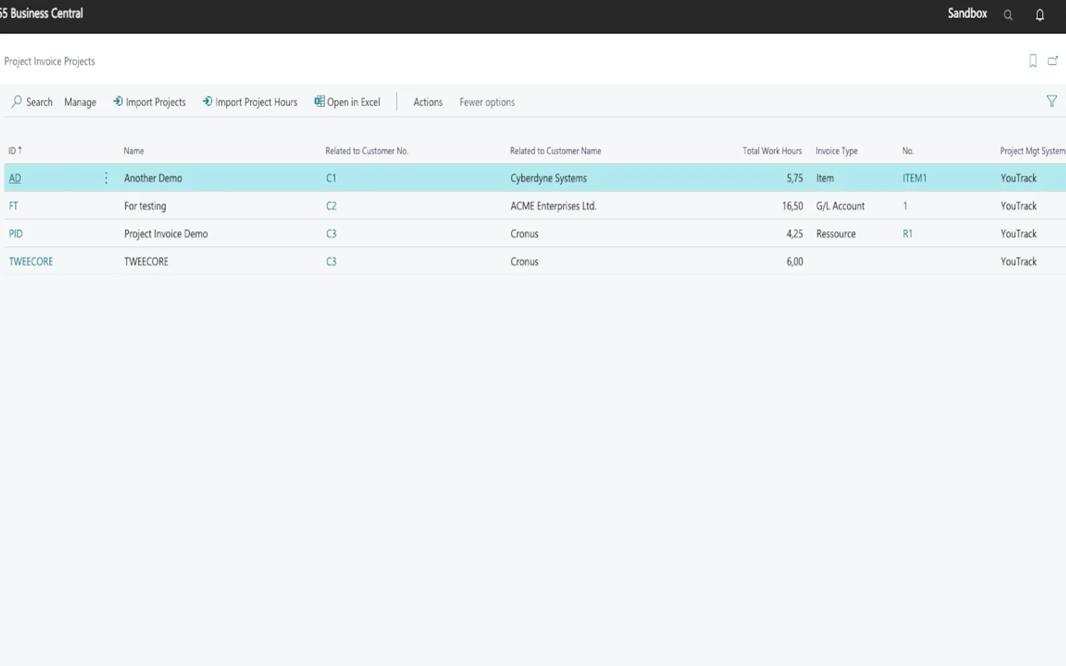Open project TWEECORE link
The image size is (1066, 666).
(31, 262)
